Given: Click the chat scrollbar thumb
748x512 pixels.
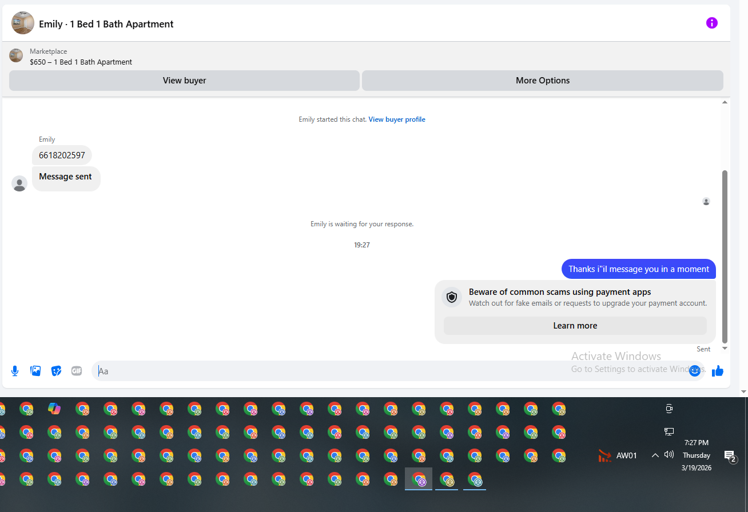Looking at the screenshot, I should coord(725,256).
